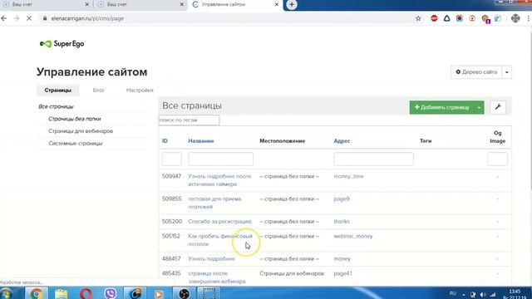Click 'Добавить страницу' green button
532x299 pixels.
click(x=441, y=107)
